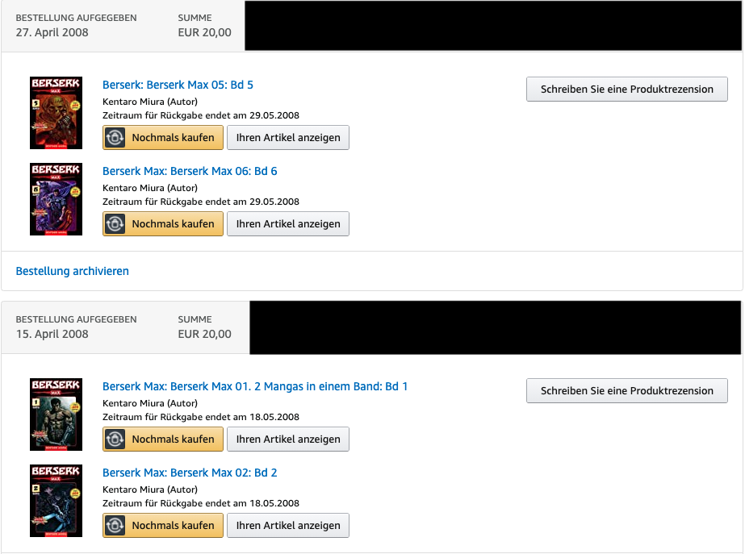Click the 'Nochmals kaufen' label for Berserk Max 06
Image resolution: width=745 pixels, height=554 pixels.
173,224
